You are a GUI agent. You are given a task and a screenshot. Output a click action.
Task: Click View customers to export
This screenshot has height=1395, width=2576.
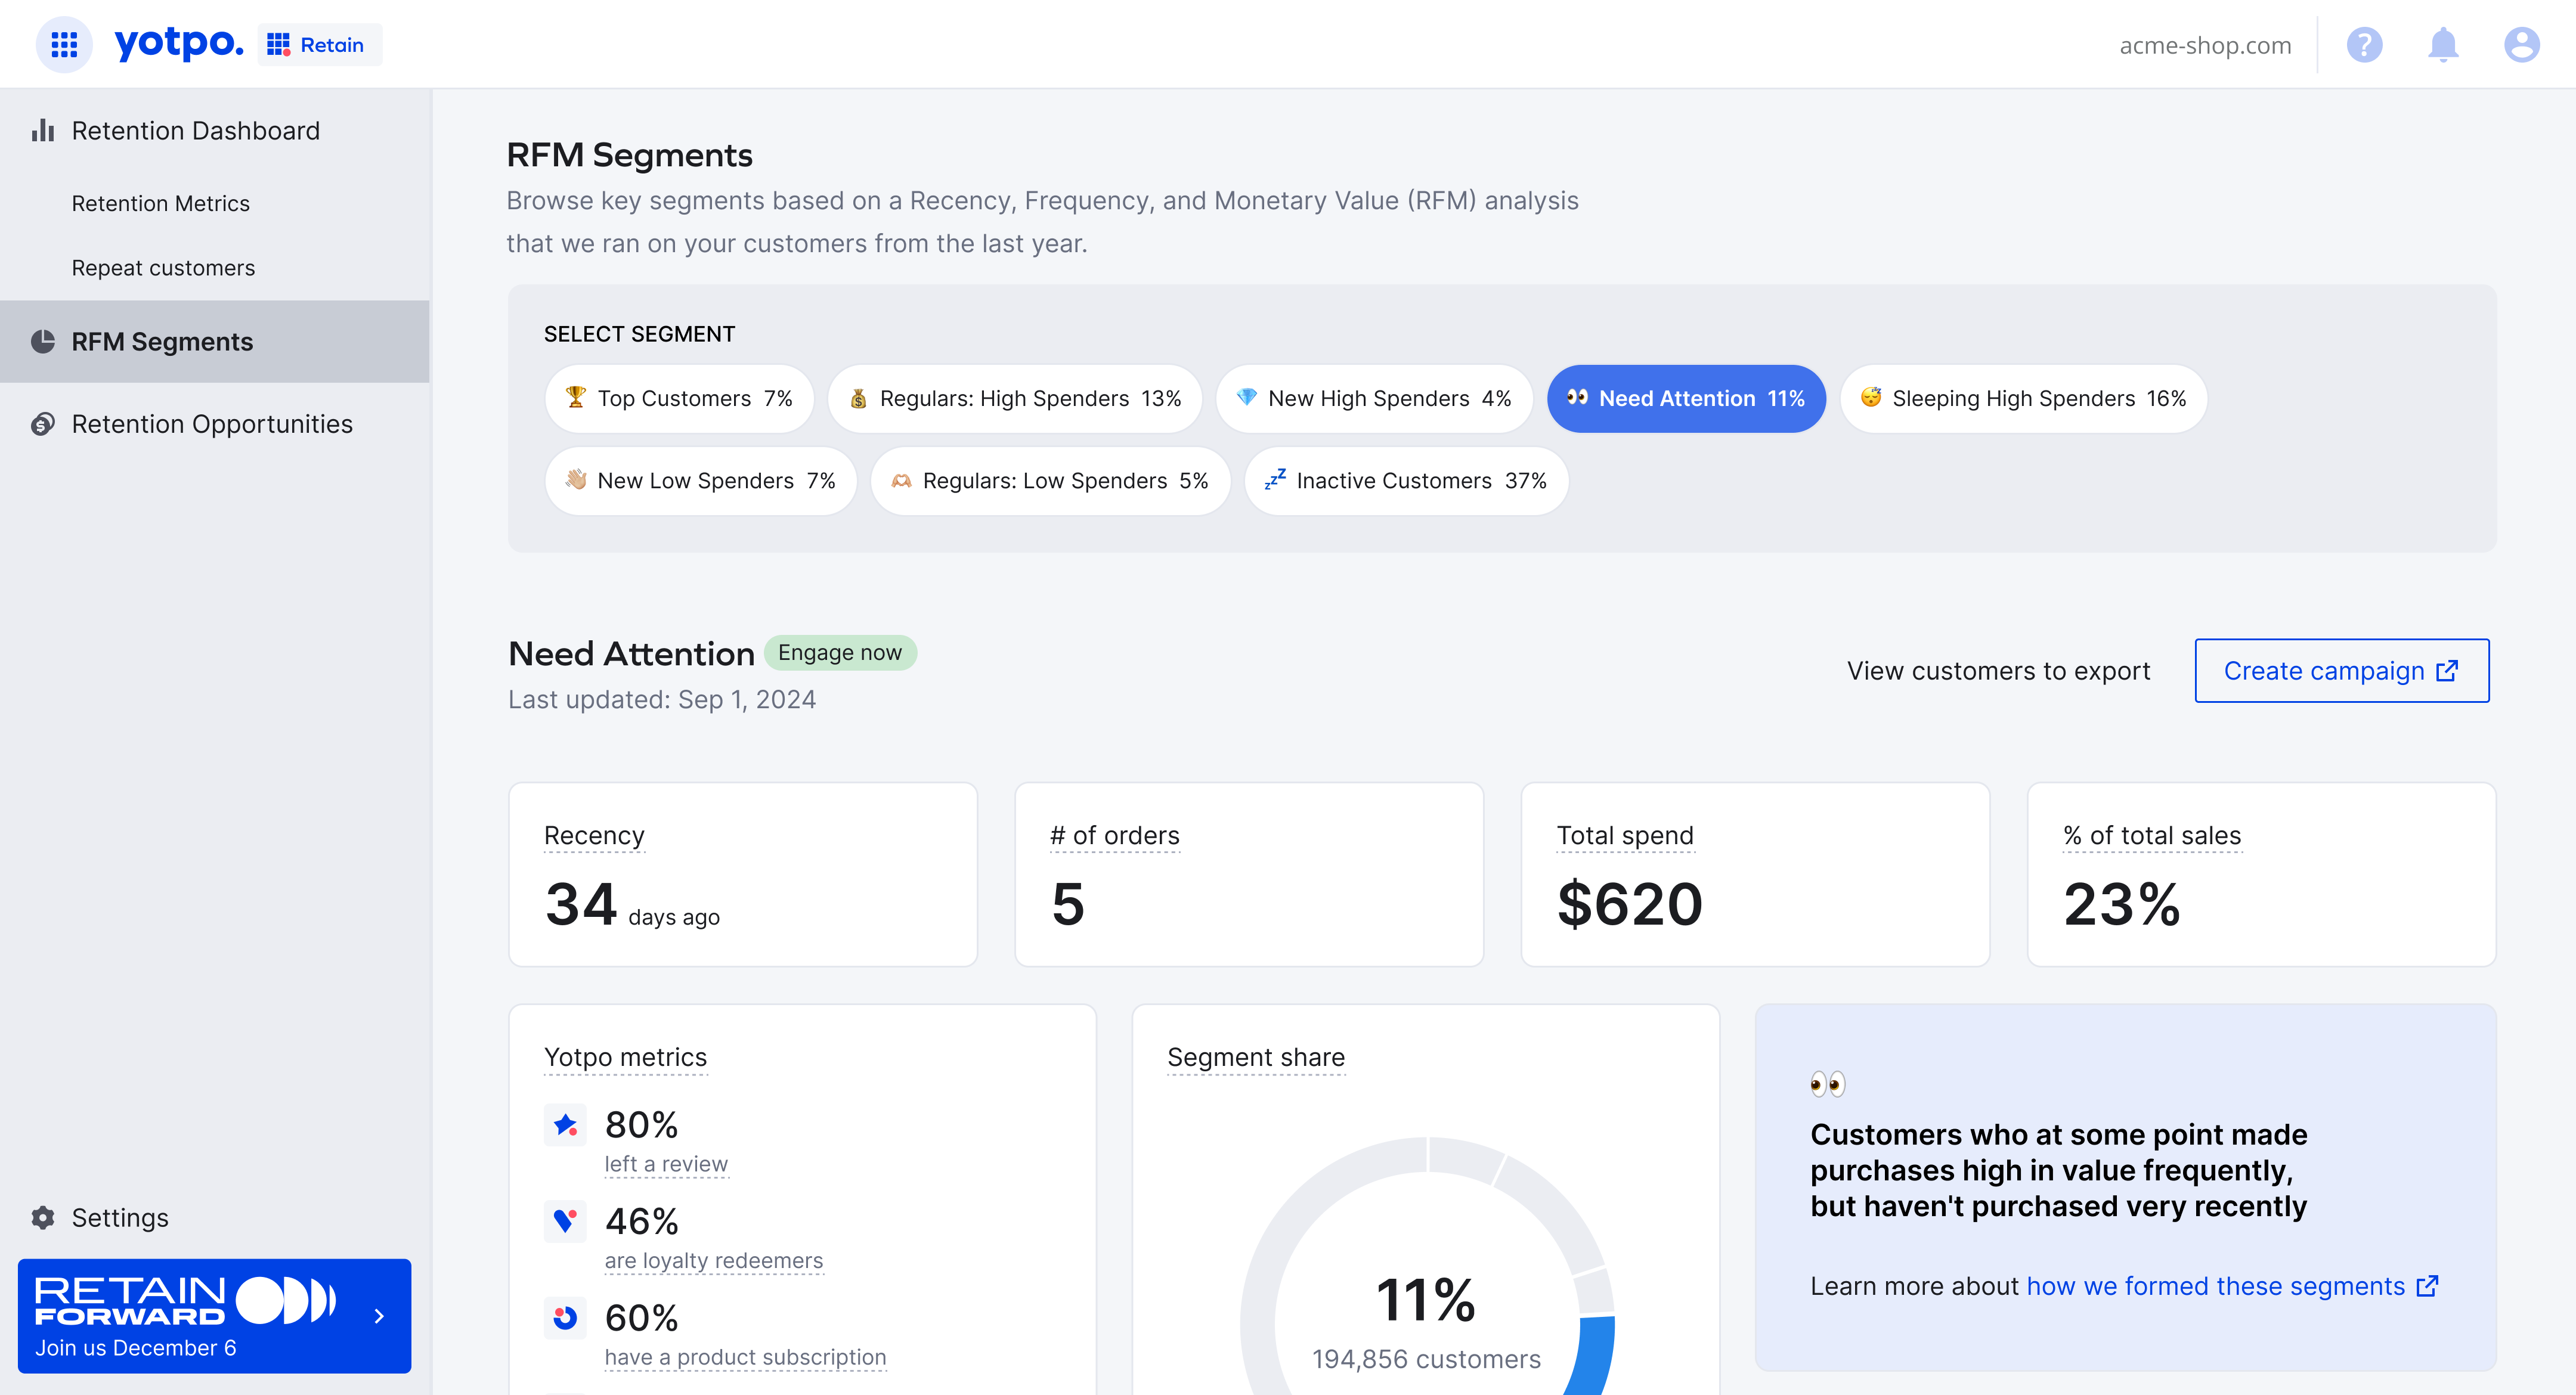[1998, 671]
